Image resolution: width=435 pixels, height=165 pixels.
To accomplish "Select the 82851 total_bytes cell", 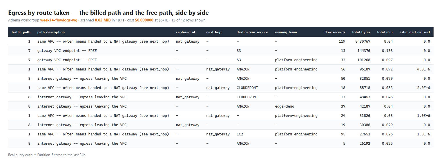I will [365, 79].
